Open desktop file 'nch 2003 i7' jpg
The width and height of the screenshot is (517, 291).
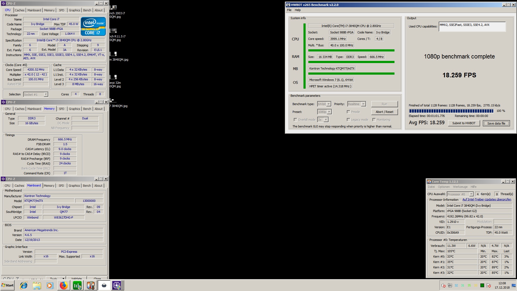pos(117,12)
